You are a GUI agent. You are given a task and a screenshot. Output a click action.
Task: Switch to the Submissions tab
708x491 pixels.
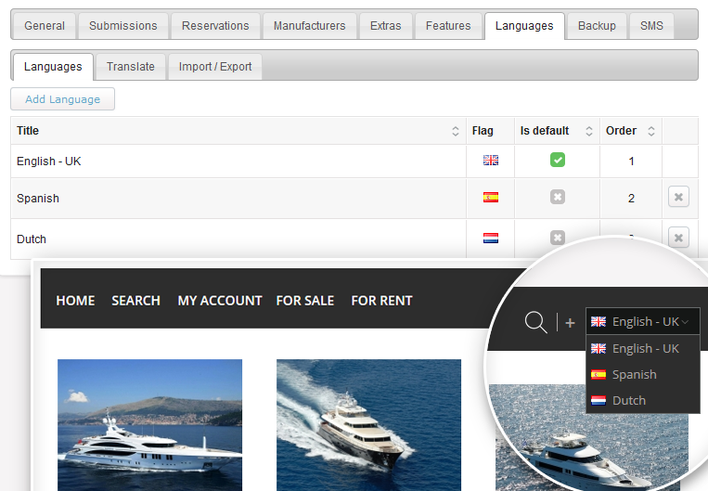tap(122, 26)
